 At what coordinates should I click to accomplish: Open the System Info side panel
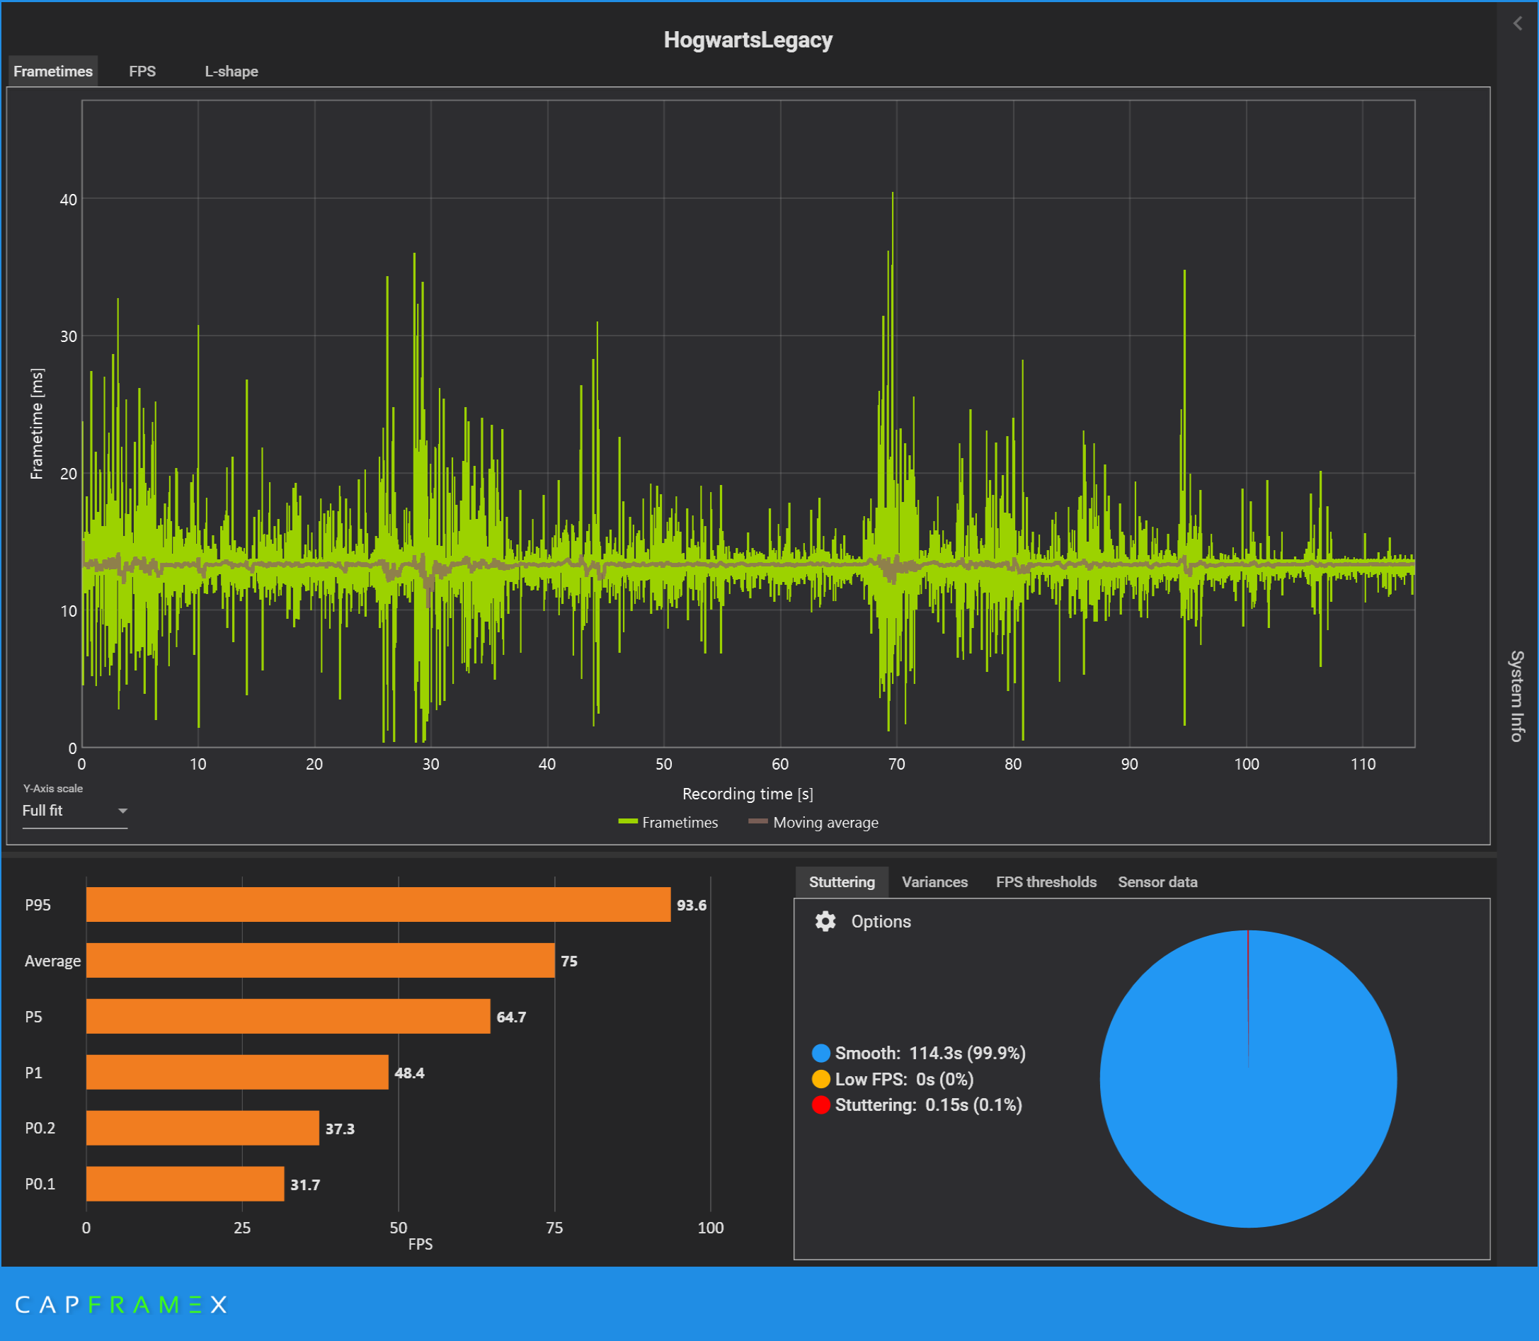(x=1516, y=696)
